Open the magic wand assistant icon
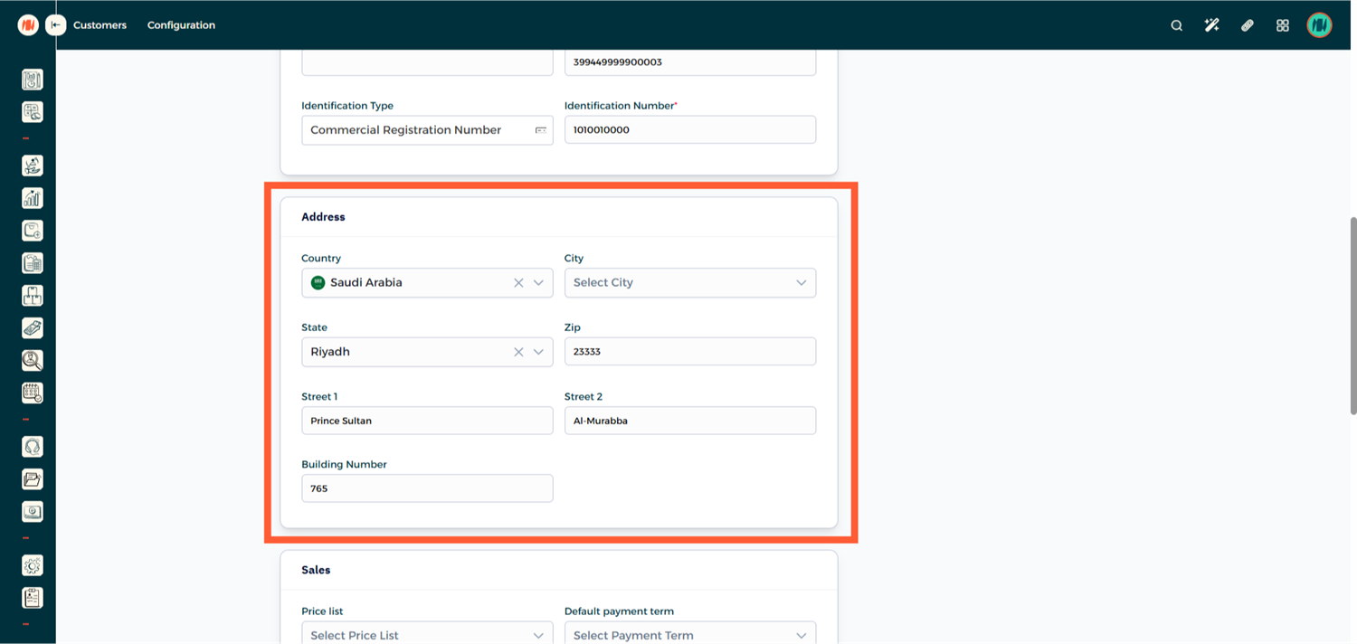Screen dimensions: 1357x644 tap(1211, 25)
